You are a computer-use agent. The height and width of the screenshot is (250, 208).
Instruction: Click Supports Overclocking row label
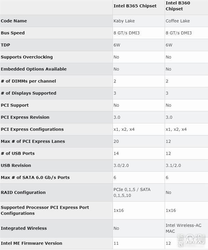(x=27, y=57)
